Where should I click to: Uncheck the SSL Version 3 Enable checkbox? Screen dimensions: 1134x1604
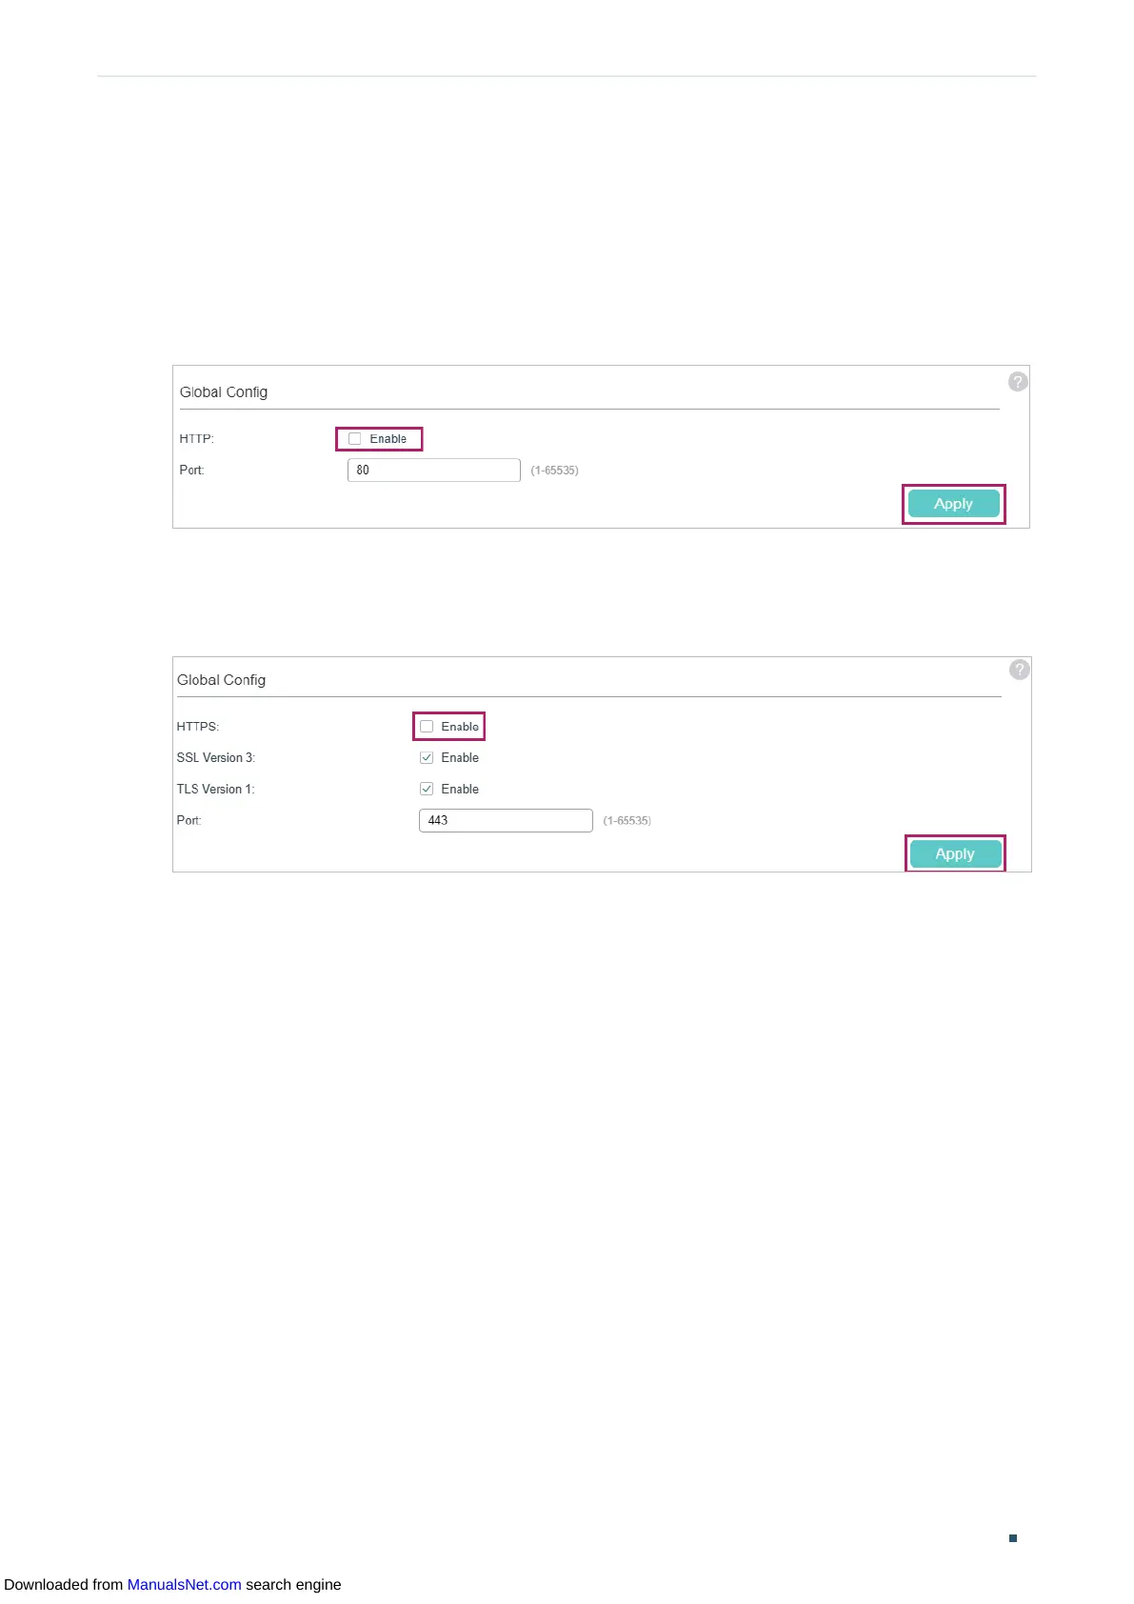(x=427, y=758)
